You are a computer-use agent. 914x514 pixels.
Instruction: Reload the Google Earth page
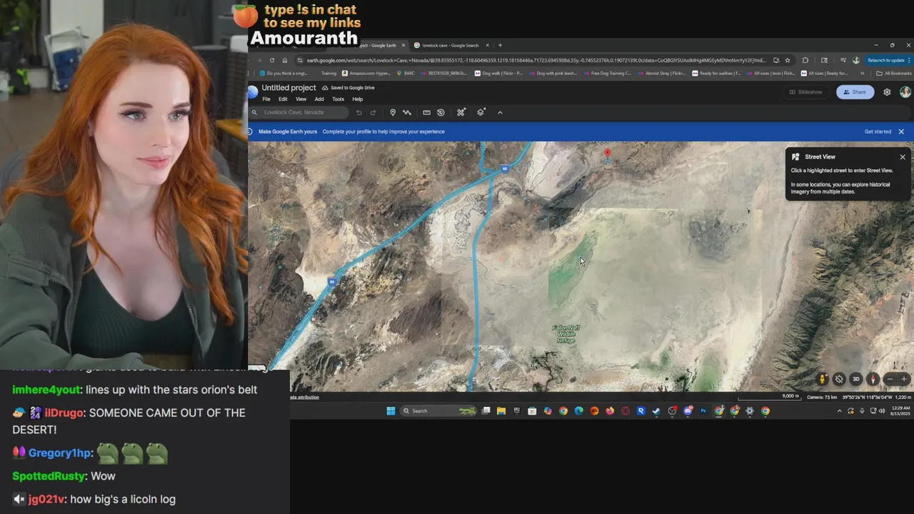[x=272, y=60]
